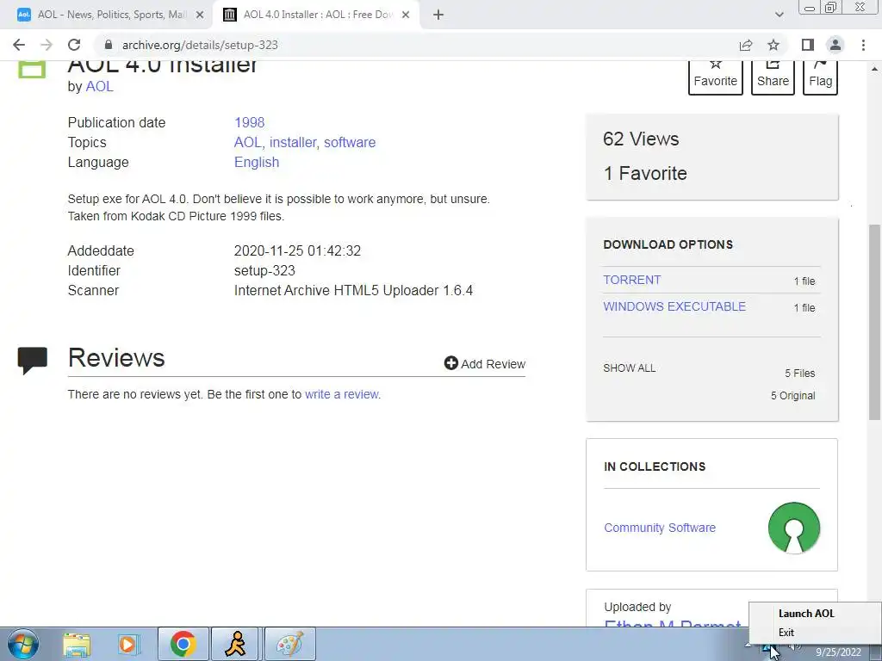Close the AOL News tab

coord(200,15)
